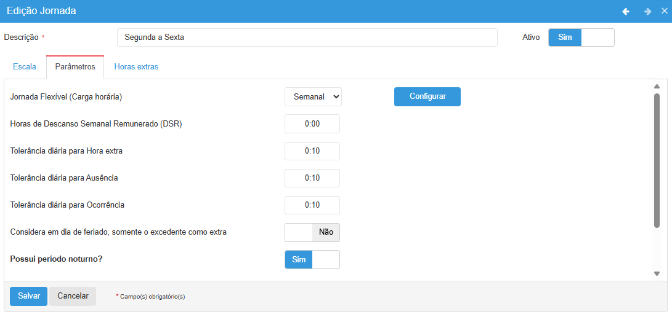Click the Salvar button
The width and height of the screenshot is (672, 317).
pos(28,296)
